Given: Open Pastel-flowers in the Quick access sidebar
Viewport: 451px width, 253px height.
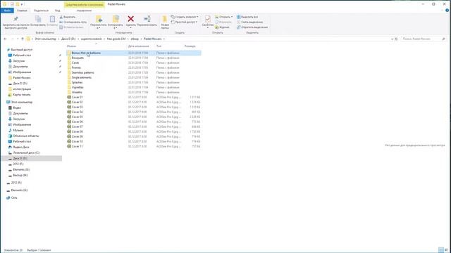Looking at the screenshot, I should (22, 78).
